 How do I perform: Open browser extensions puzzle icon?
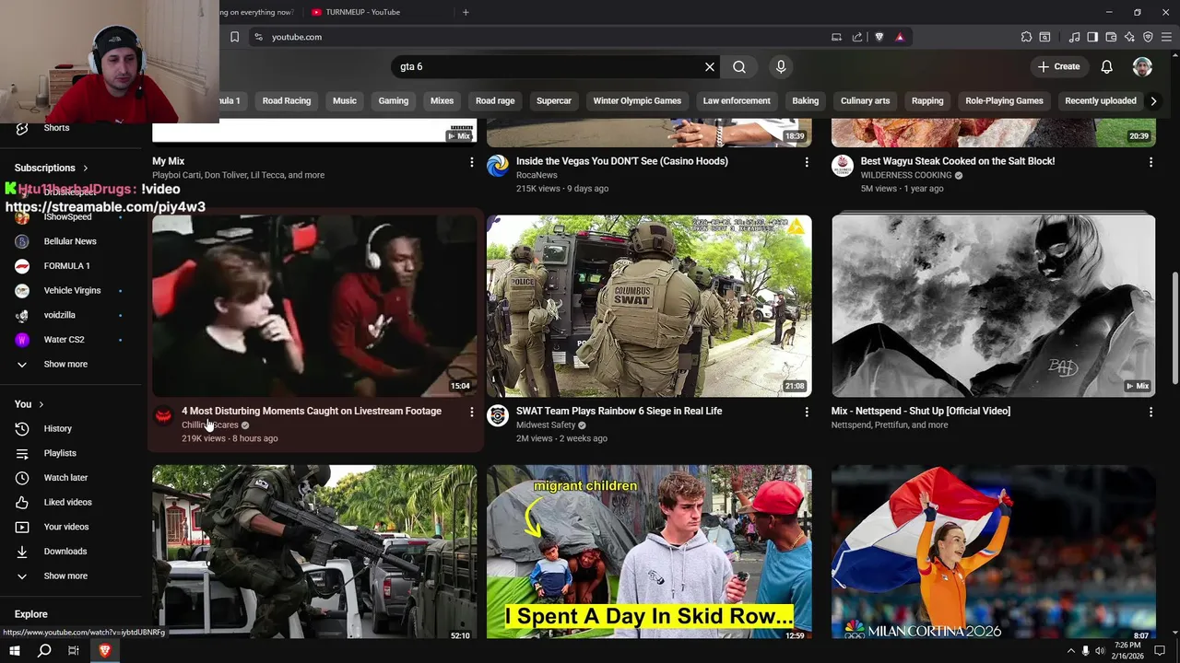pos(1026,37)
